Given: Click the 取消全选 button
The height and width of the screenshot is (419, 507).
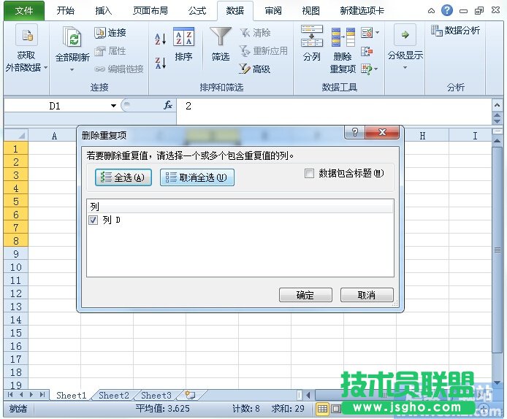Looking at the screenshot, I should 197,177.
